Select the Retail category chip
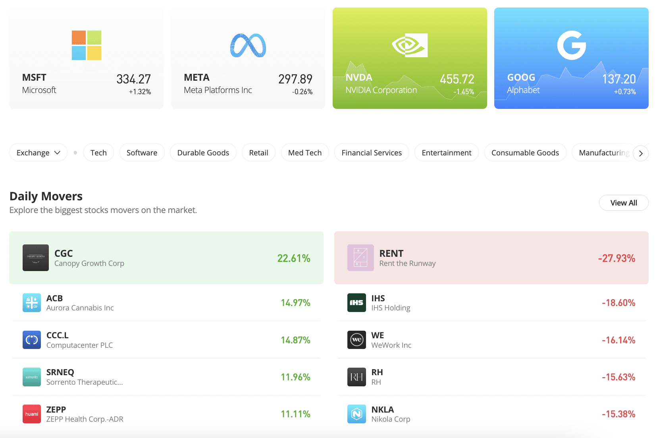Image resolution: width=659 pixels, height=438 pixels. [258, 153]
